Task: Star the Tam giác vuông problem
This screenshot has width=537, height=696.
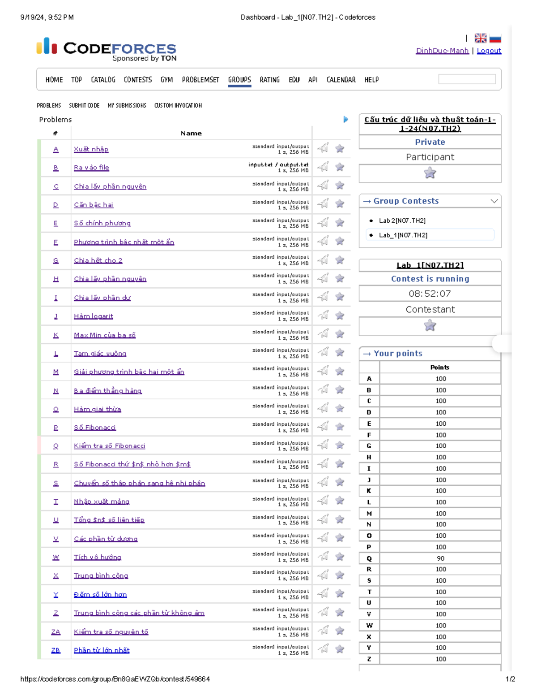Action: 340,353
